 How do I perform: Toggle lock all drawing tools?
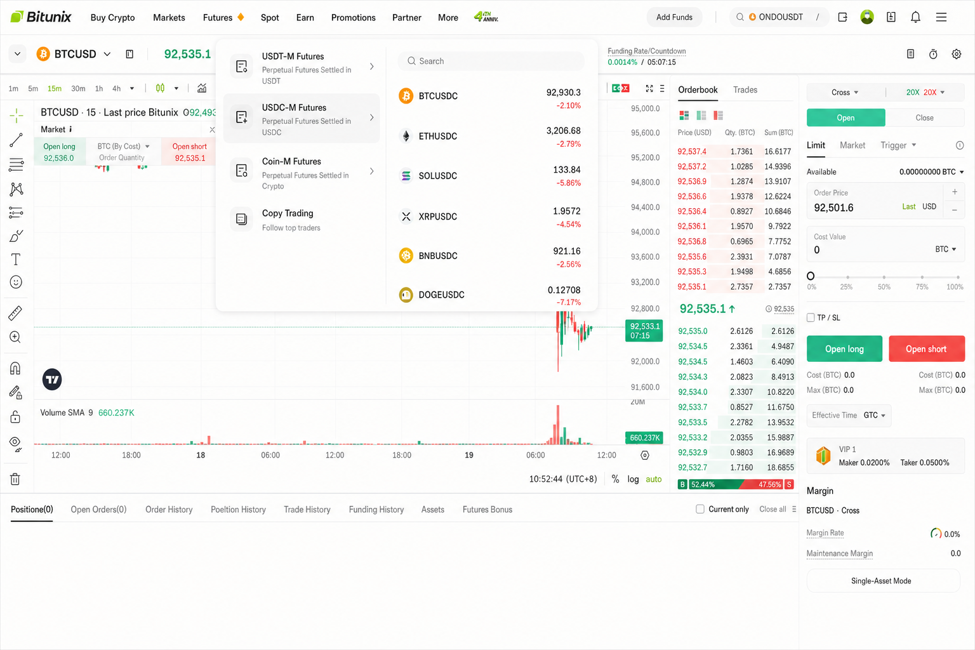coord(16,417)
